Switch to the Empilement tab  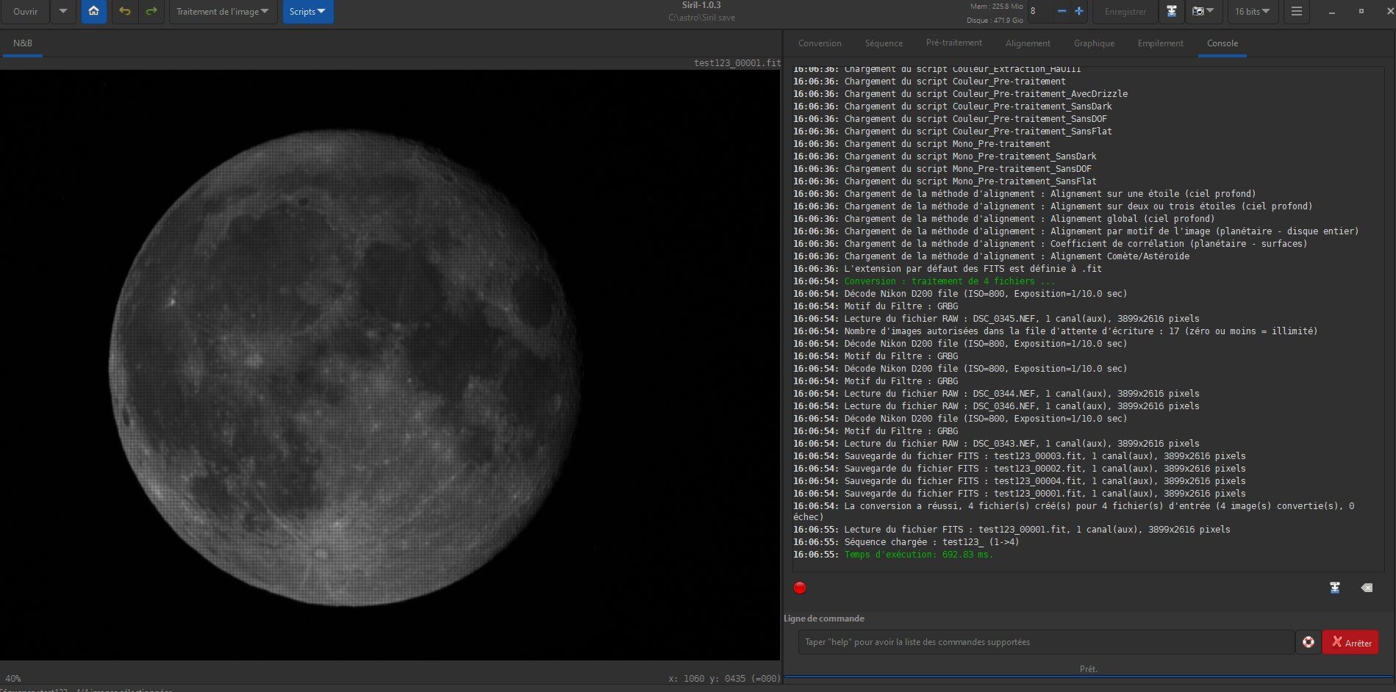1160,43
